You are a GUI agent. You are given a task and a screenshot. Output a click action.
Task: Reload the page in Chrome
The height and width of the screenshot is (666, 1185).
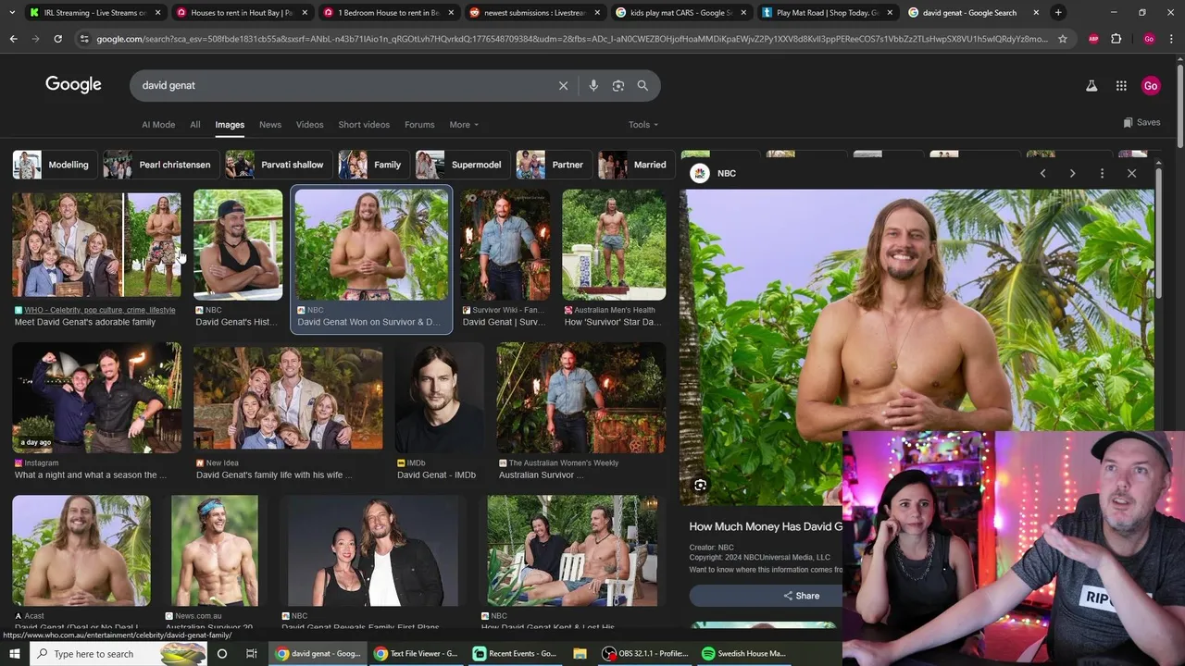click(57, 39)
